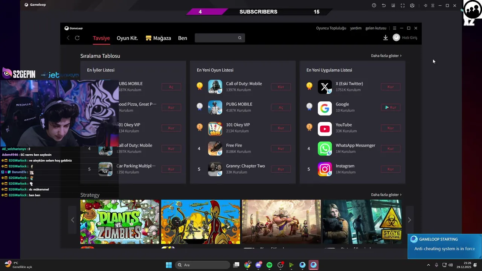Open Discord from the taskbar
This screenshot has width=482, height=271.
(258, 265)
